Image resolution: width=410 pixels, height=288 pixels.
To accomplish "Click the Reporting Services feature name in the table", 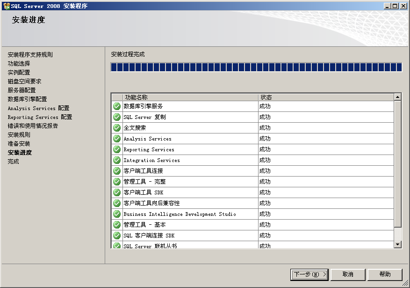I will point(149,149).
